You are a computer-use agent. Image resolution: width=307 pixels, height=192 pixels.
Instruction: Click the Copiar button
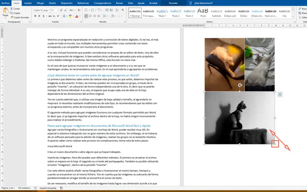point(15,13)
